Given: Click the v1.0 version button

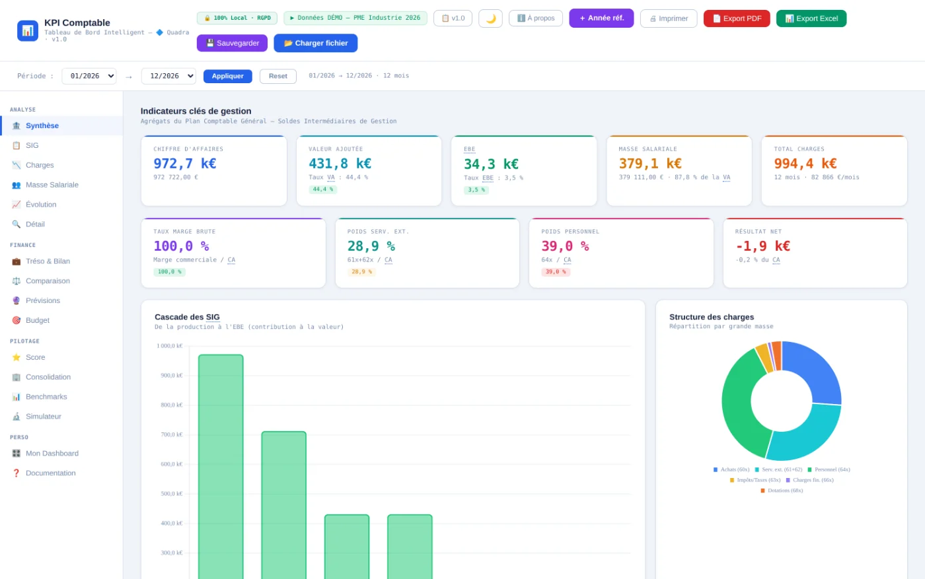Looking at the screenshot, I should point(453,18).
